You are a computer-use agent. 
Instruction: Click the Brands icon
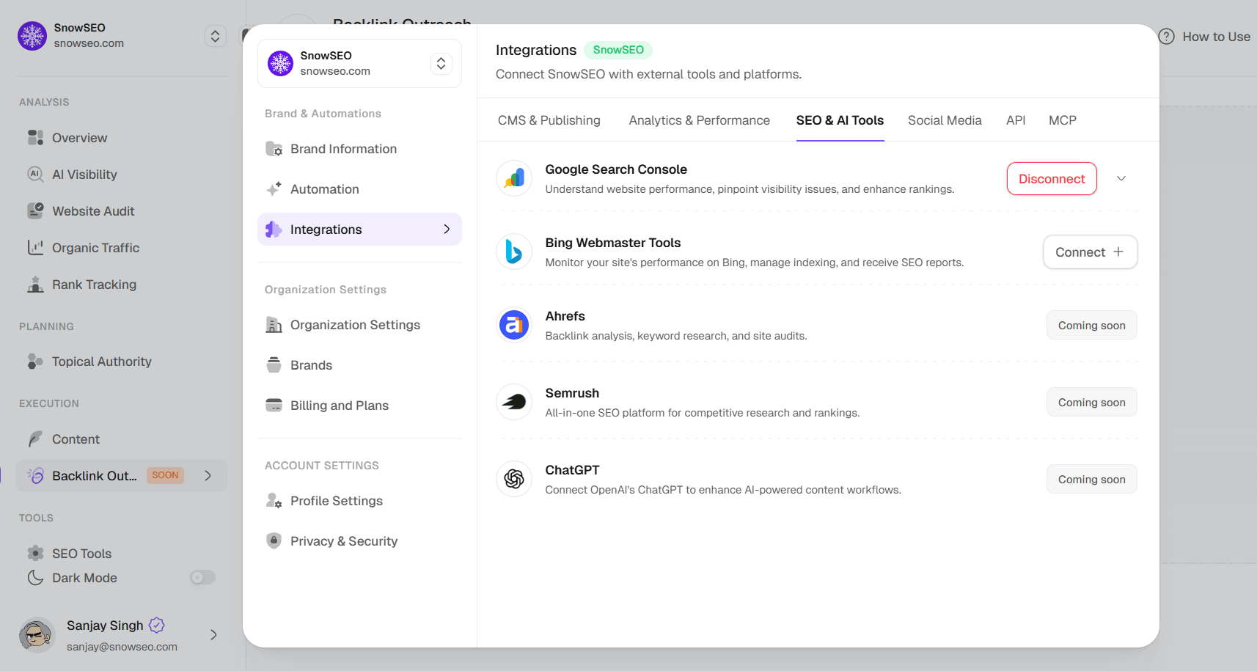[274, 365]
